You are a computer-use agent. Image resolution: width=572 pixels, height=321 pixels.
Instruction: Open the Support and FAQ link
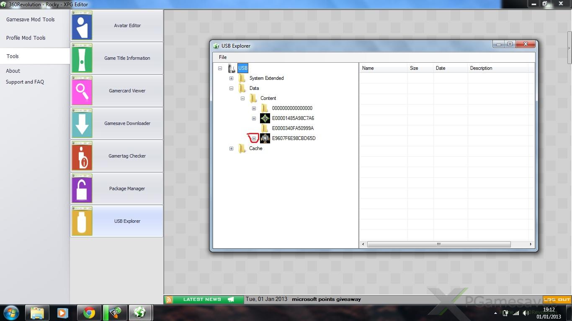[x=25, y=82]
